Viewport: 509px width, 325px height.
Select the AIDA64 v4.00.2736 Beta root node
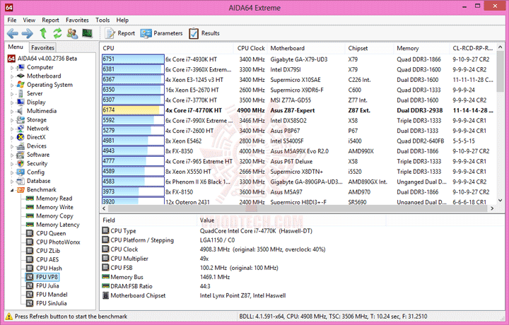coord(47,59)
